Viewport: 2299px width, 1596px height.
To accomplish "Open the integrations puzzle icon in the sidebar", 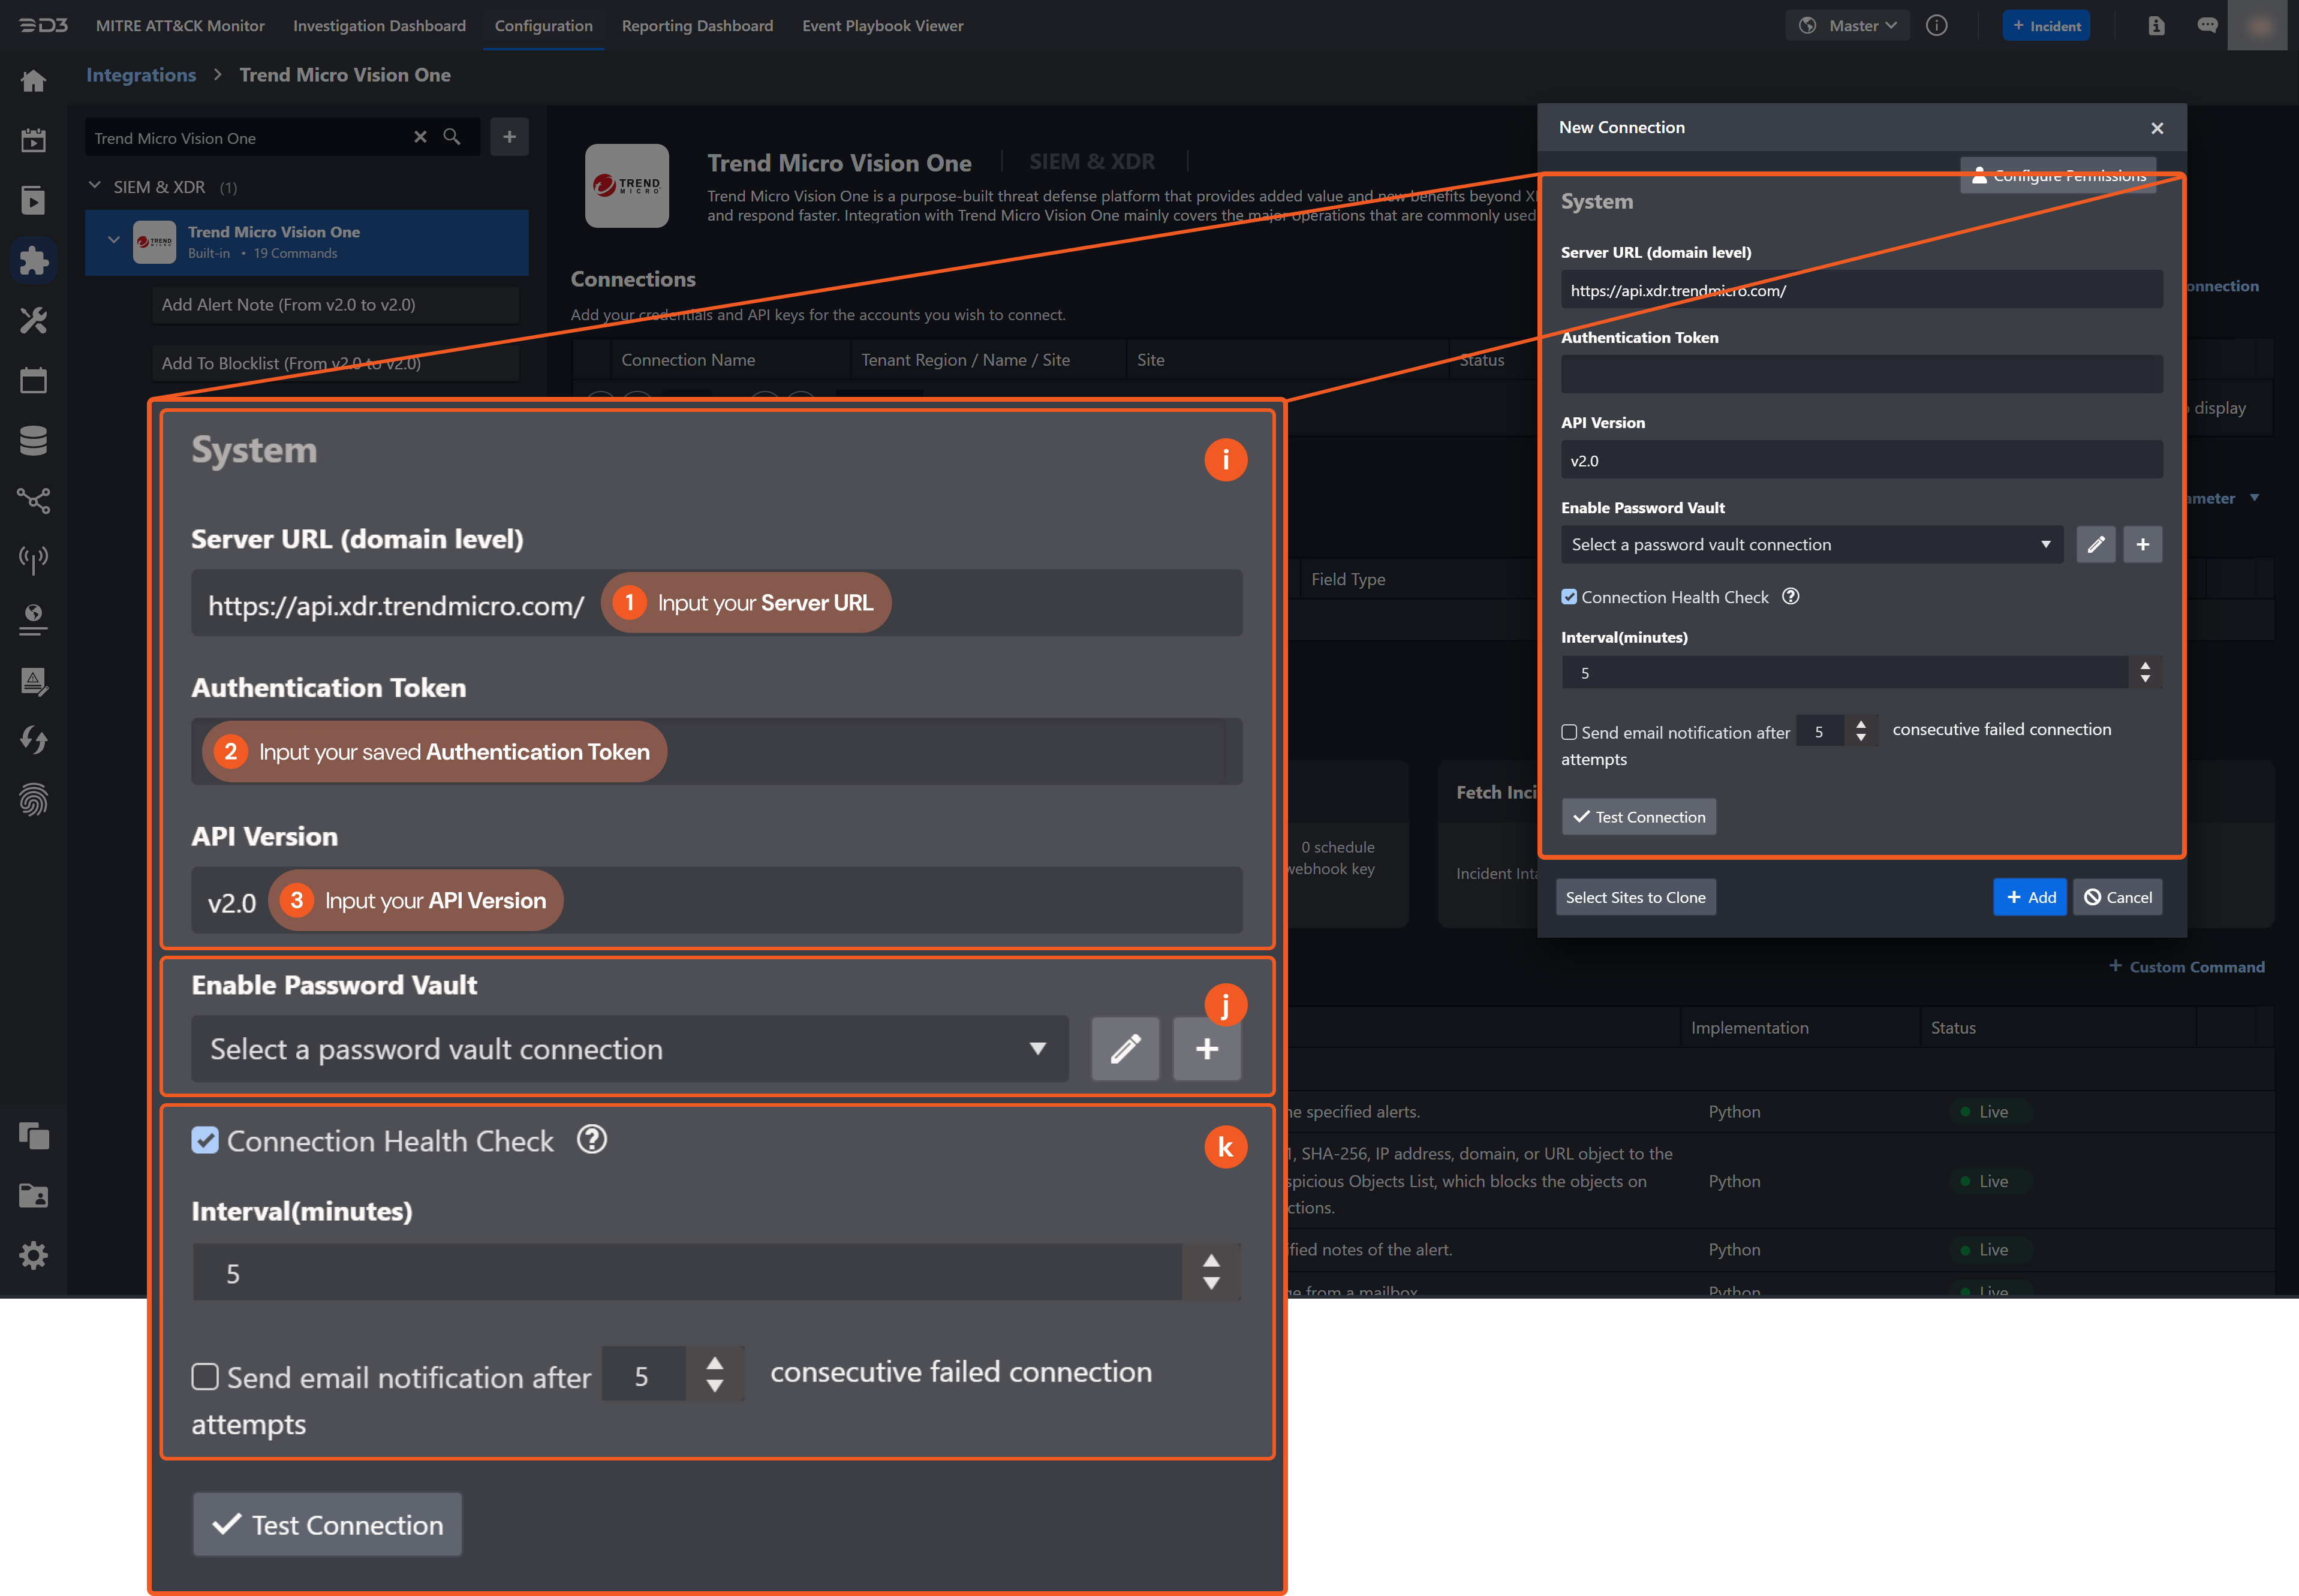I will 33,261.
